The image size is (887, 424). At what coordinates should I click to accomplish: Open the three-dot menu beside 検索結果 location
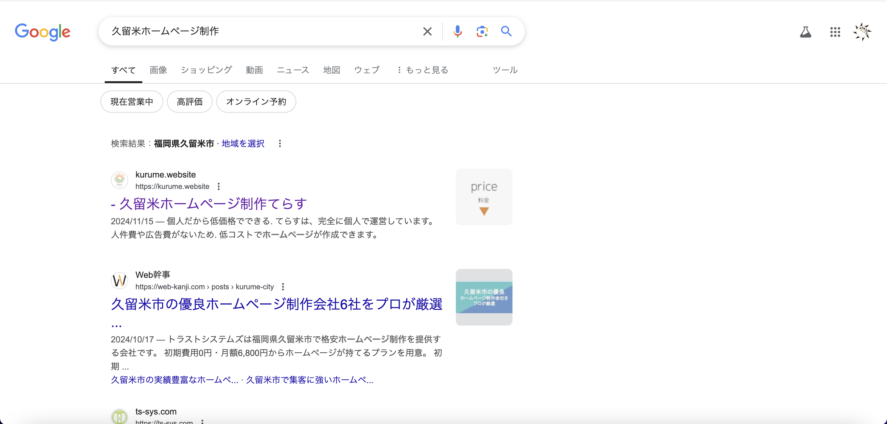click(x=280, y=143)
